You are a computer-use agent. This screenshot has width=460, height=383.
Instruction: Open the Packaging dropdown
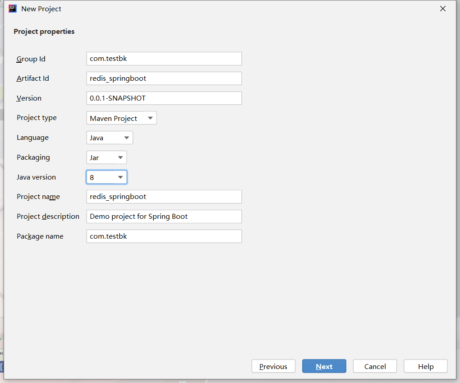[x=106, y=158]
